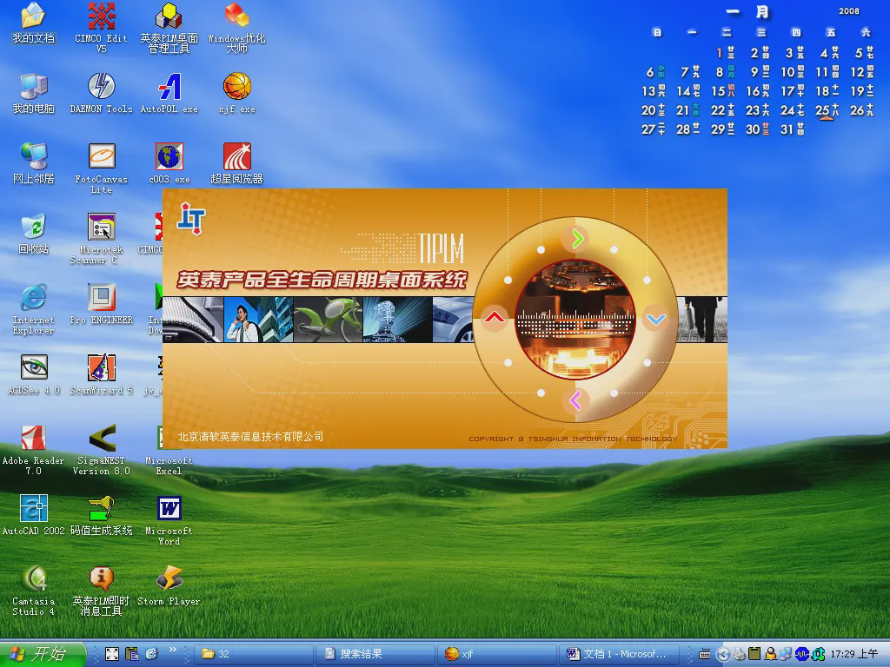The image size is (890, 667).
Task: Click the red up arrow on the splash ring
Action: pos(495,318)
